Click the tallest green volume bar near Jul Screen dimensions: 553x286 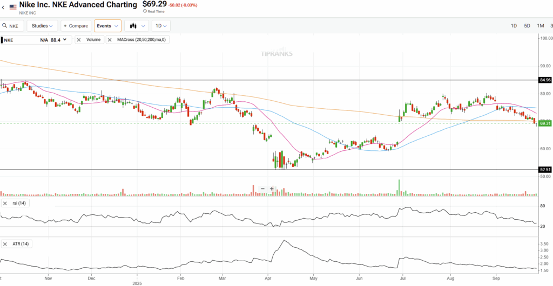tap(399, 188)
